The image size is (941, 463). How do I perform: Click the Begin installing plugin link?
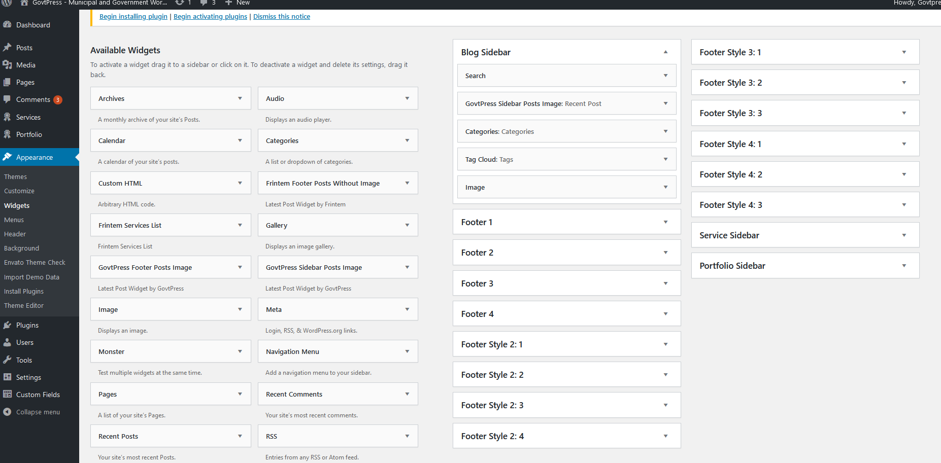(133, 16)
